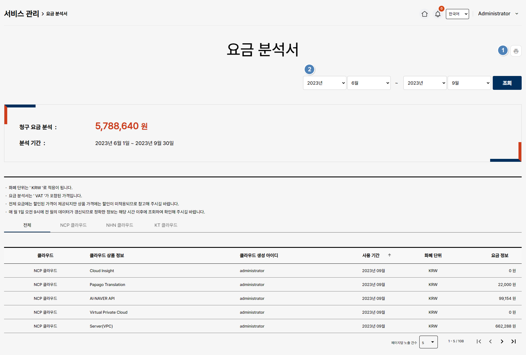
Task: Open the start month 6월 dropdown
Action: click(x=369, y=83)
